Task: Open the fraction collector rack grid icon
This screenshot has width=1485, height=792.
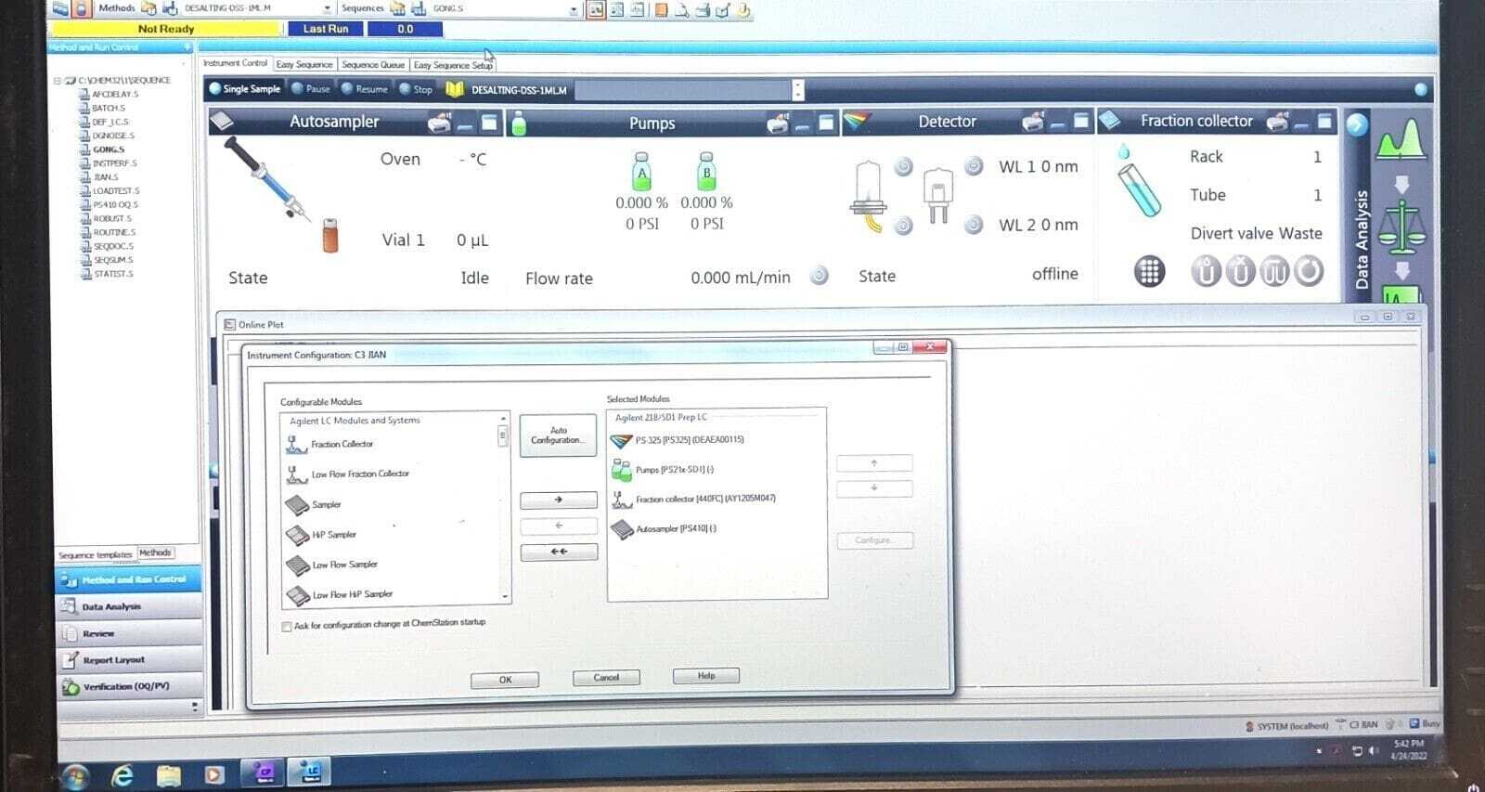Action: pos(1149,271)
